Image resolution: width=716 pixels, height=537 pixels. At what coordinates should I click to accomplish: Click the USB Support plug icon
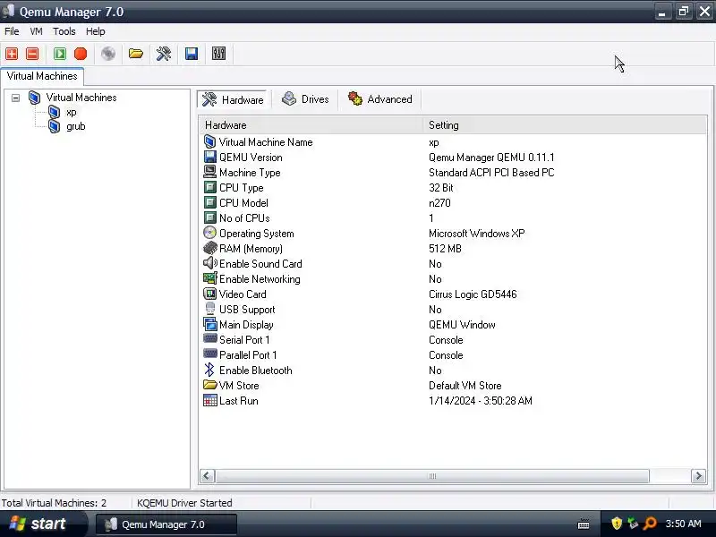pyautogui.click(x=209, y=309)
